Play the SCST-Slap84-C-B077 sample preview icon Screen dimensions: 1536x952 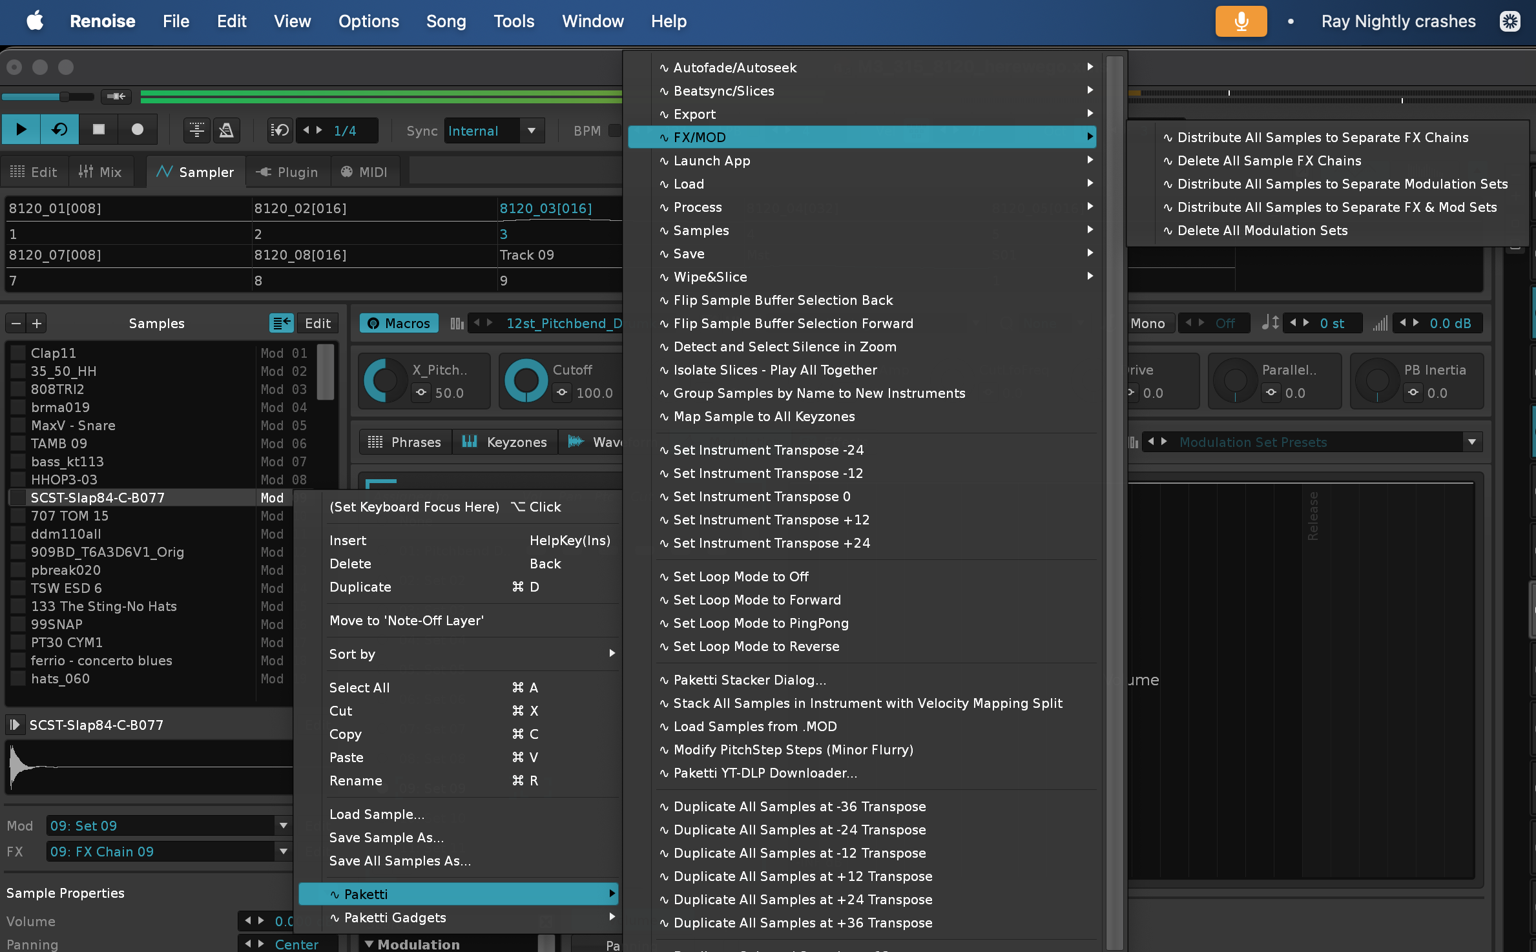click(15, 725)
